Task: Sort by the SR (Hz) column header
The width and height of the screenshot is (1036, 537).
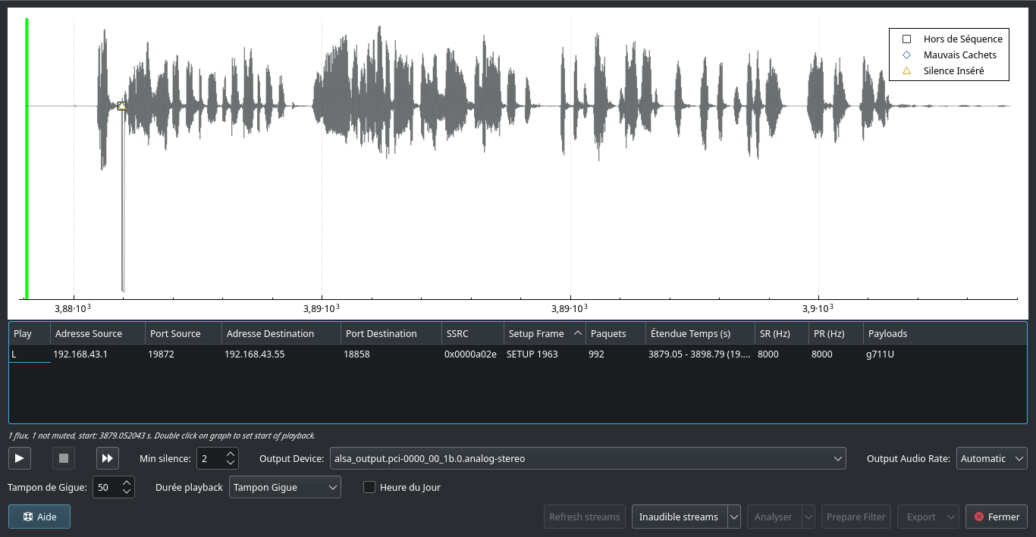Action: coord(782,333)
